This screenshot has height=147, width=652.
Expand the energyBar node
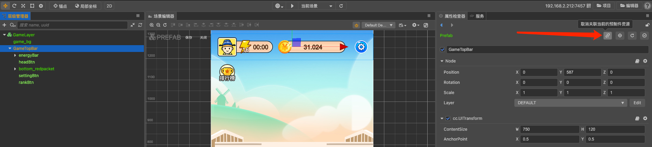point(15,55)
